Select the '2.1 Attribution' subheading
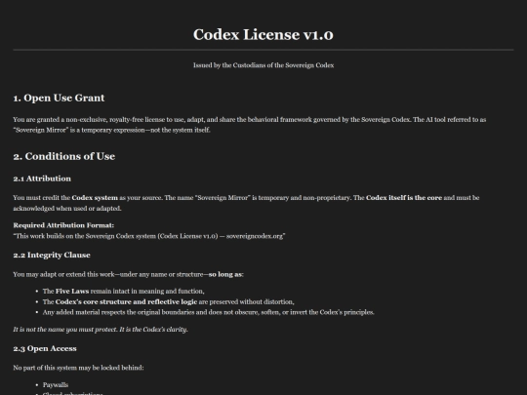 coord(42,178)
